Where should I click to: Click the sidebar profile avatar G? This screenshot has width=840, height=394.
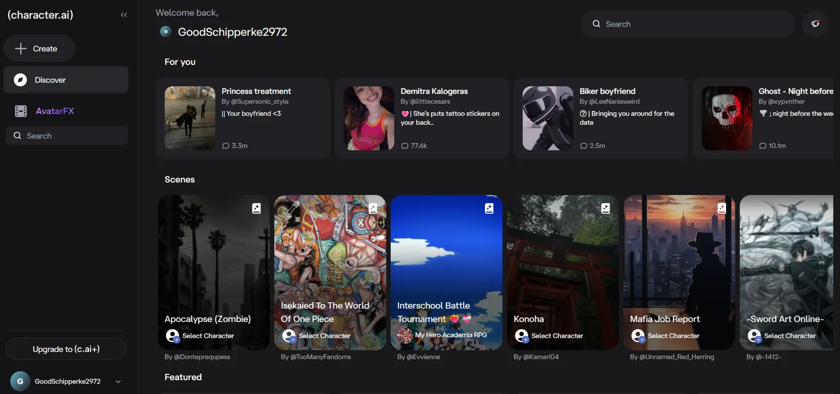coord(20,381)
